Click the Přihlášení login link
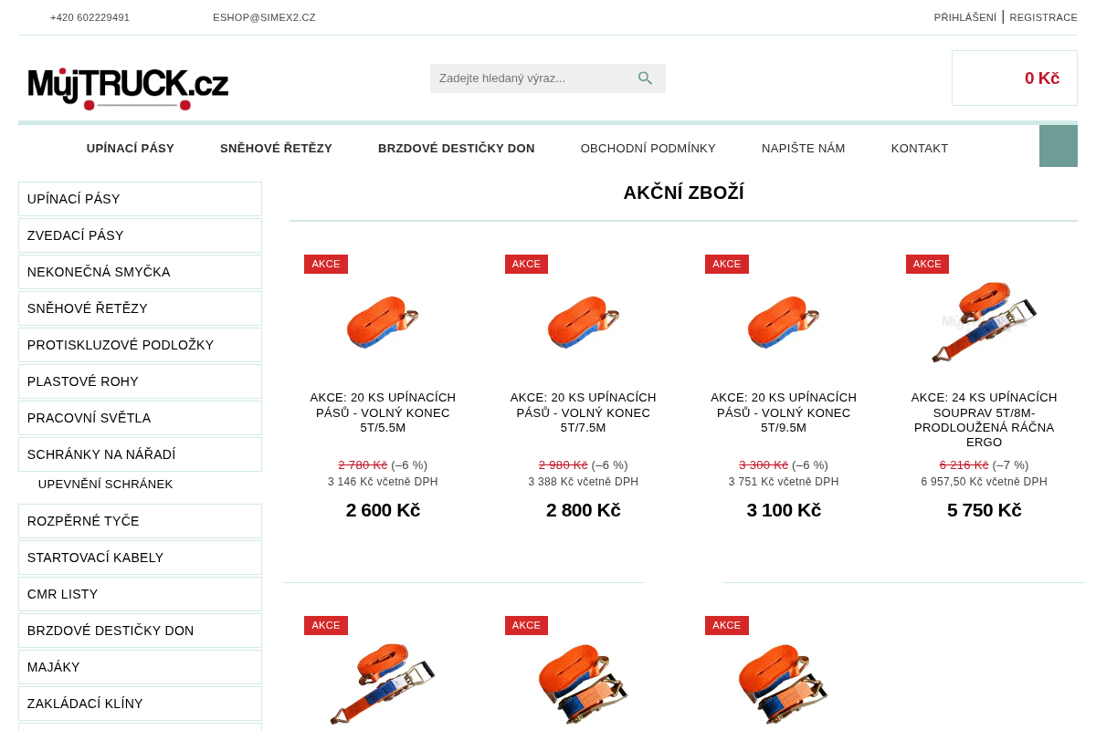Viewport: 1096px width, 730px height. coord(965,17)
